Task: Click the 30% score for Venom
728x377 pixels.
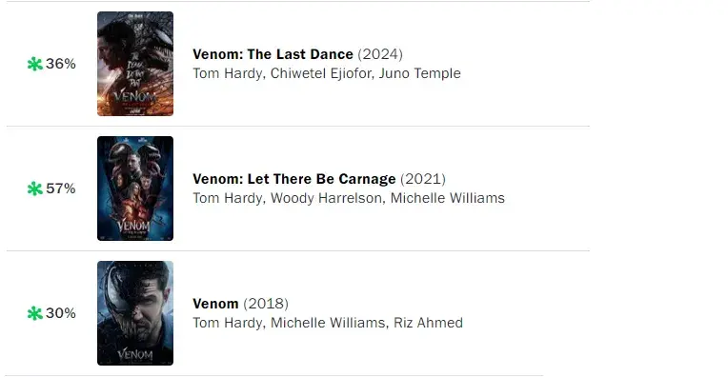Action: click(61, 313)
